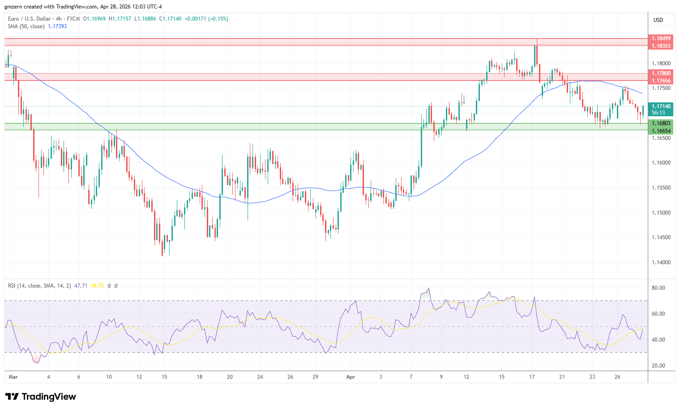
Task: Click the 1.14000 price axis tick
Action: coord(661,262)
